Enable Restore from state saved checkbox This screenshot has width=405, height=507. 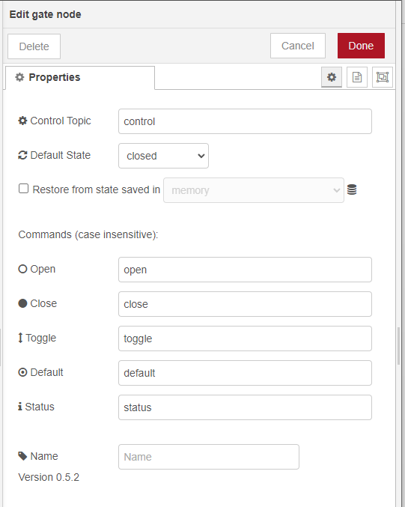click(x=24, y=189)
